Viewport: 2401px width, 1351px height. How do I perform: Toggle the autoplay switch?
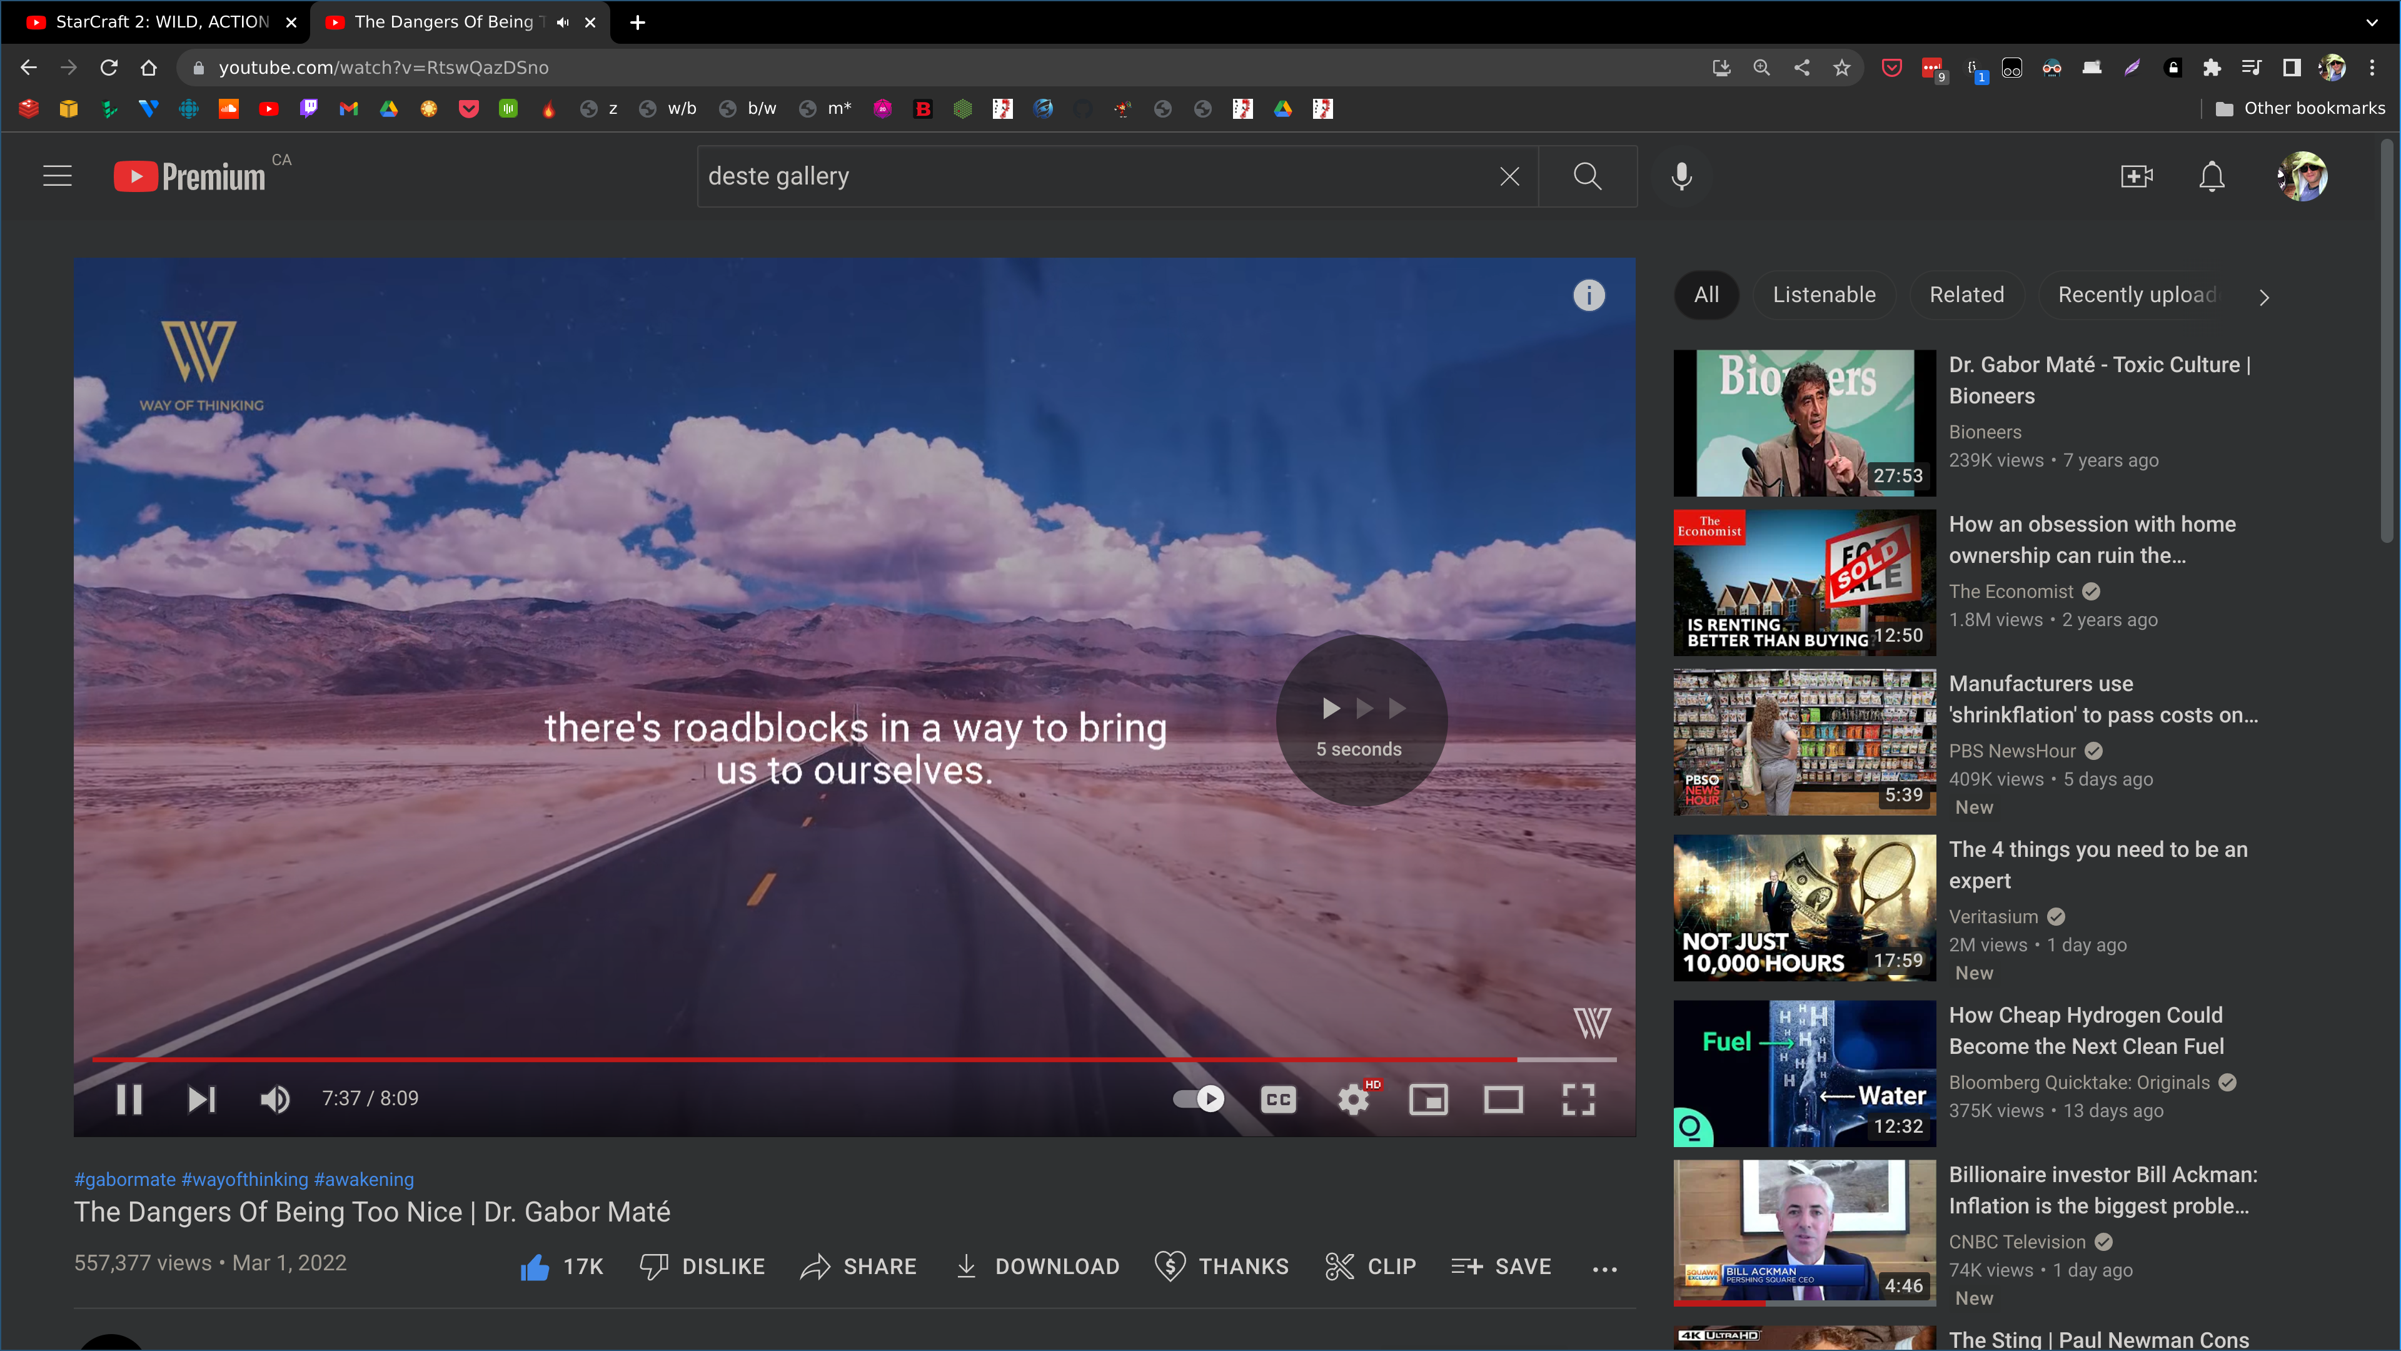click(x=1199, y=1100)
